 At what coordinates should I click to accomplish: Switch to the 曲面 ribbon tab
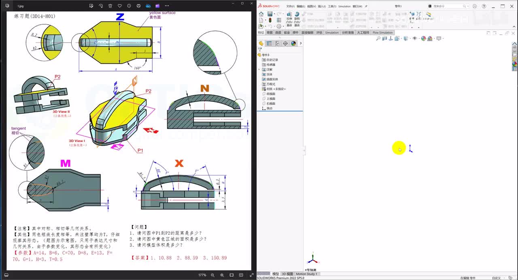click(x=278, y=32)
